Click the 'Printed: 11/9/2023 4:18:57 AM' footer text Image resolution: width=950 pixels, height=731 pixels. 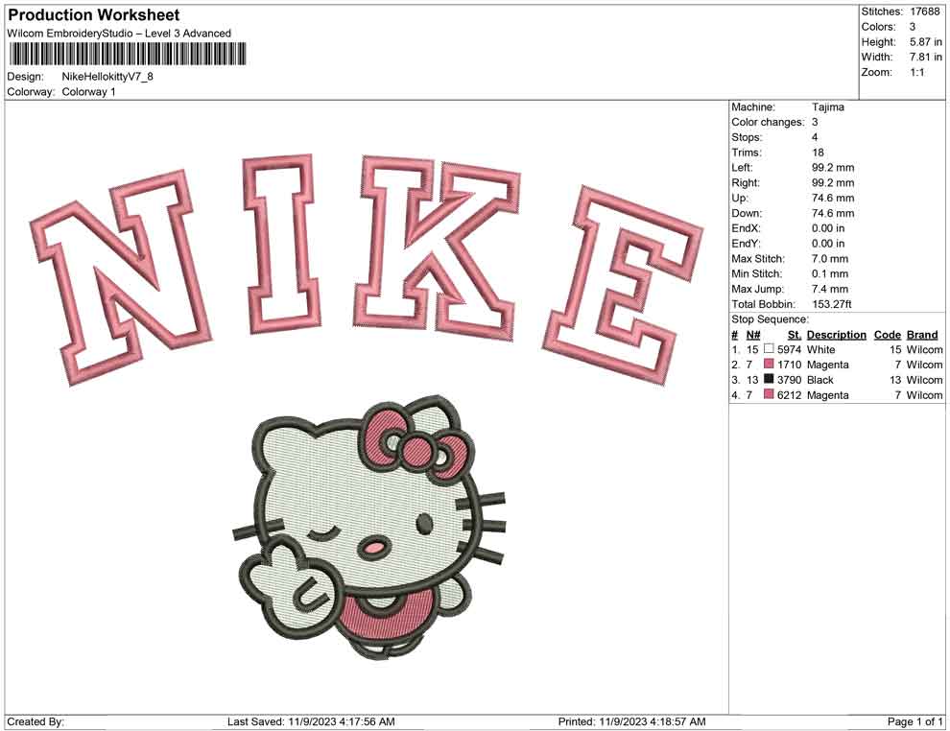click(x=632, y=721)
